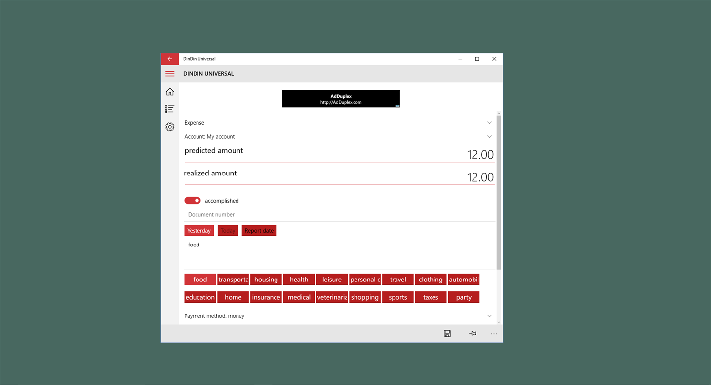This screenshot has width=711, height=385.
Task: Choose the sports category tag
Action: (398, 297)
